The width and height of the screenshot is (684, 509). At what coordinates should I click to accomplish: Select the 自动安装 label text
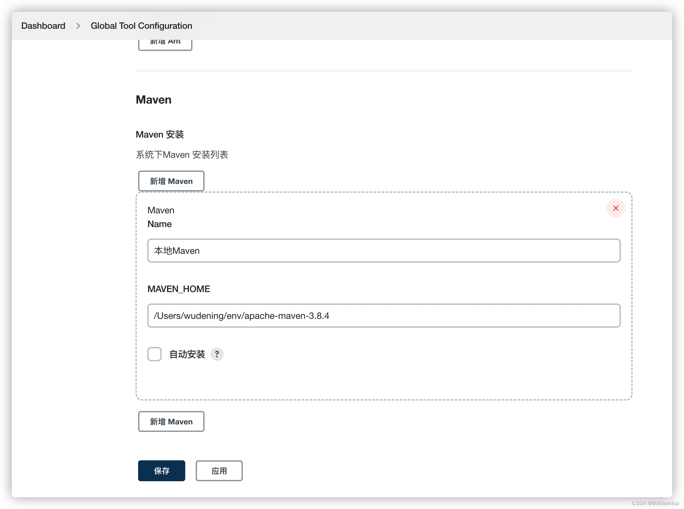pos(187,354)
